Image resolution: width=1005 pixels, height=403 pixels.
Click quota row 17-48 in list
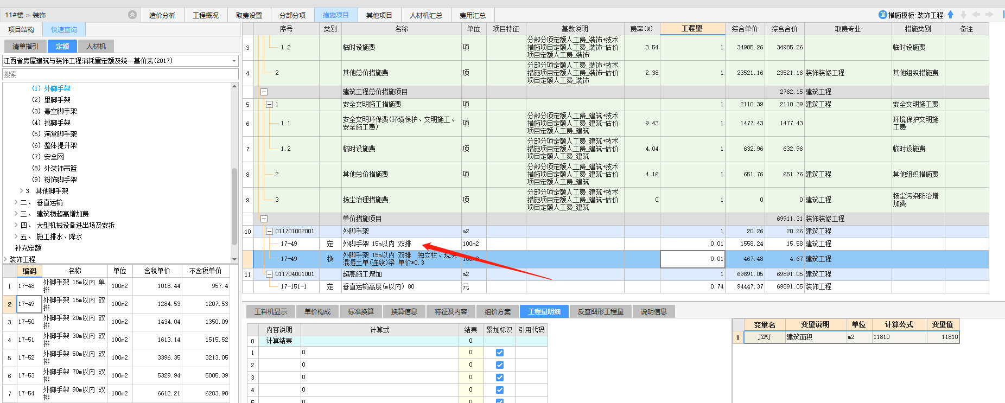117,286
